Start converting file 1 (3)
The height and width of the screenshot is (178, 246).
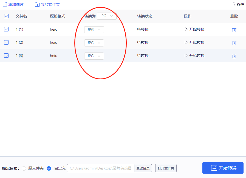194,56
